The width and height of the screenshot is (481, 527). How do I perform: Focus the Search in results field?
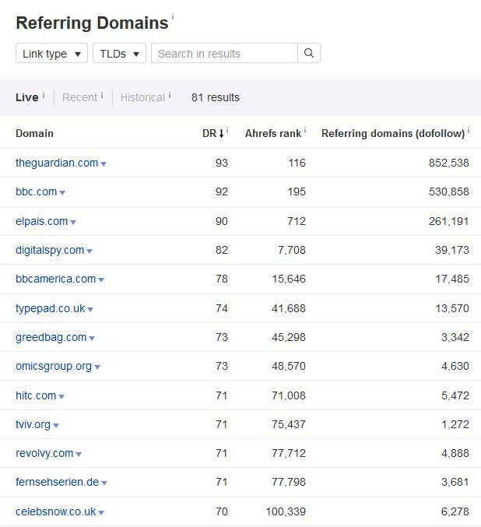[224, 53]
